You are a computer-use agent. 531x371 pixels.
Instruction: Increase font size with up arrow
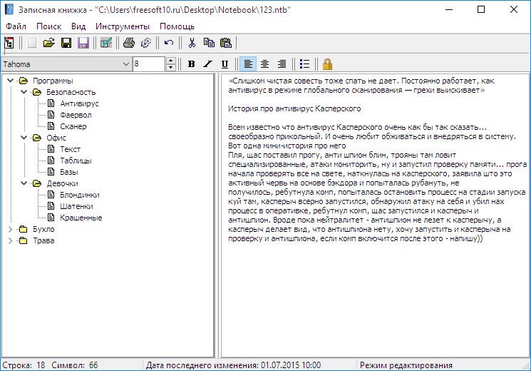coord(170,61)
